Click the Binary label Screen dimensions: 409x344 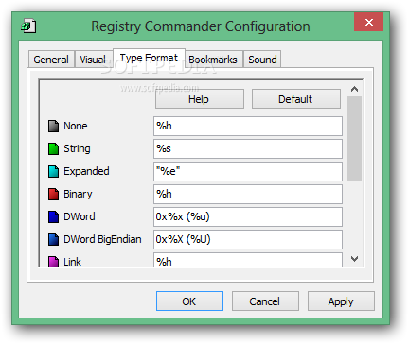pos(78,194)
